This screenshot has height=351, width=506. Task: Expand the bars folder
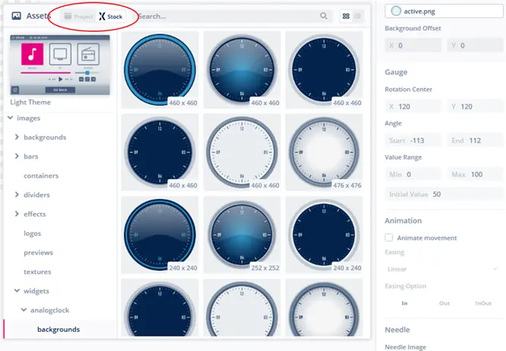[x=18, y=157]
